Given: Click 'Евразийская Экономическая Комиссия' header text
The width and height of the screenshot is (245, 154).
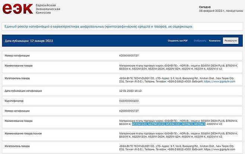Looking at the screenshot, I should click(x=48, y=9).
